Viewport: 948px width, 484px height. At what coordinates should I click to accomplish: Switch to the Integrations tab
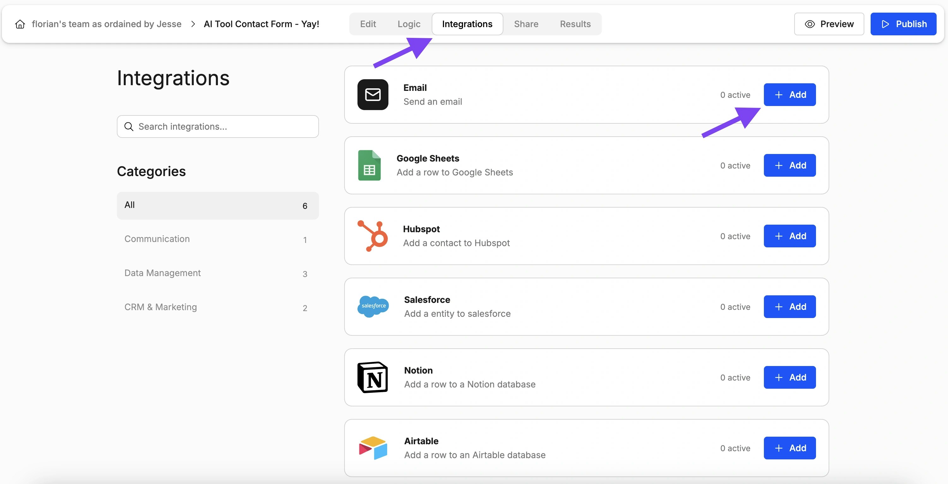[x=467, y=24]
